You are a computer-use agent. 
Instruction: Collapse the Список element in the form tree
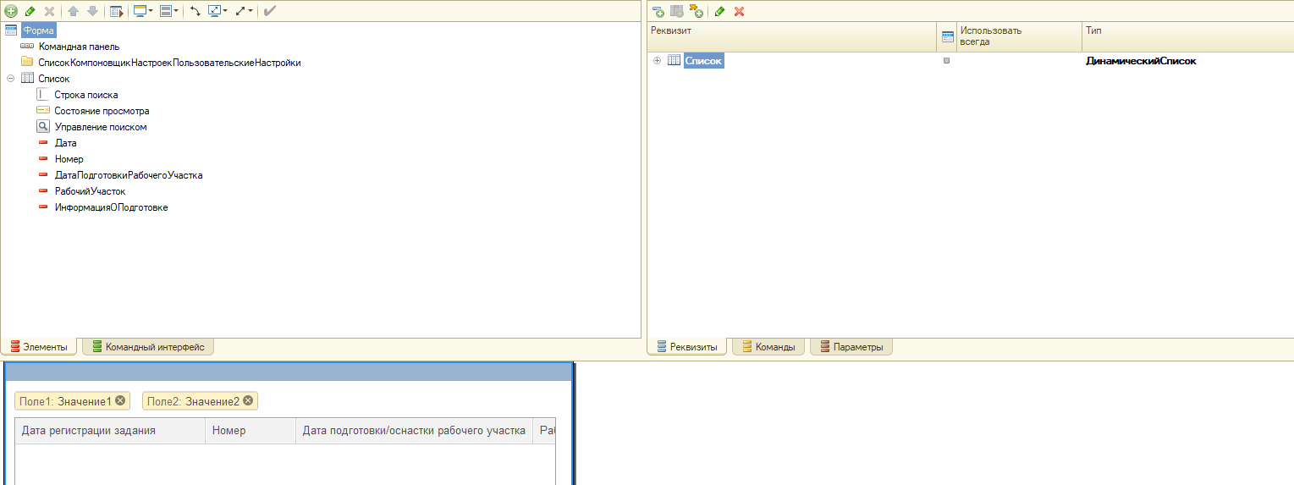[x=11, y=79]
